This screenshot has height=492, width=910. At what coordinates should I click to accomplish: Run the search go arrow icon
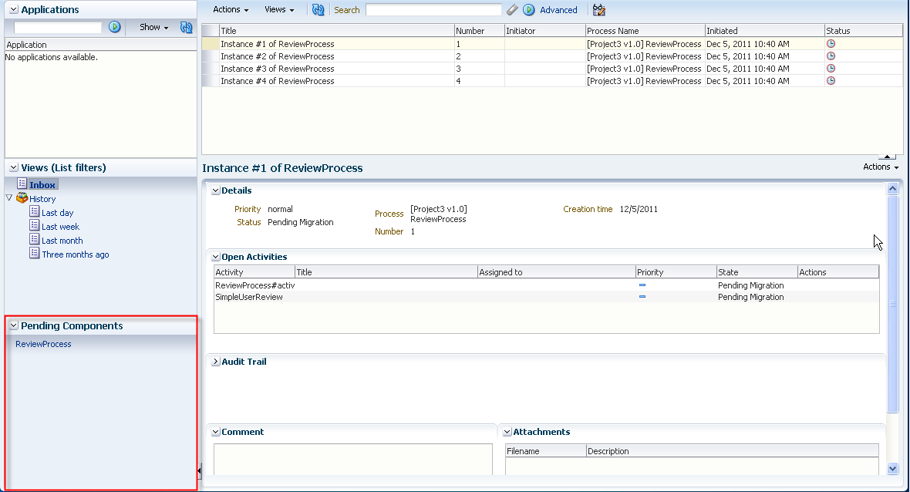pyautogui.click(x=529, y=10)
